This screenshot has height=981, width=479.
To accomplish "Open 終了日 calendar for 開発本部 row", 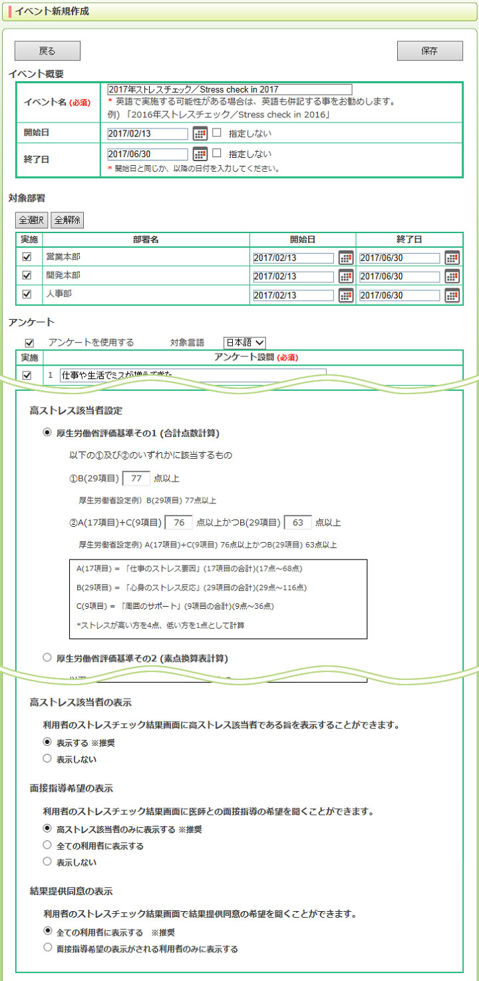I will coord(452,276).
